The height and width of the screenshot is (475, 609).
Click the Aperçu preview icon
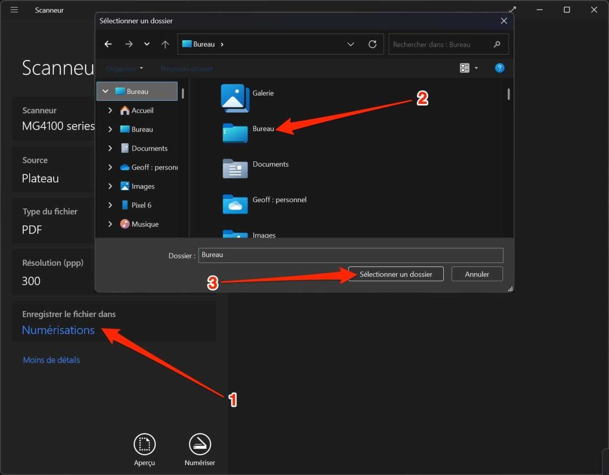(145, 444)
